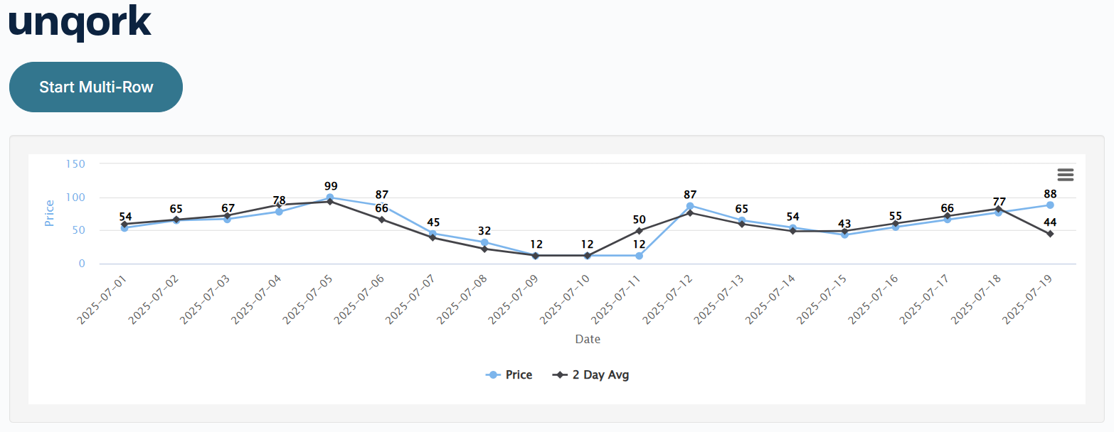Viewport: 1114px width, 432px height.
Task: Click the Date axis title
Action: [x=588, y=339]
